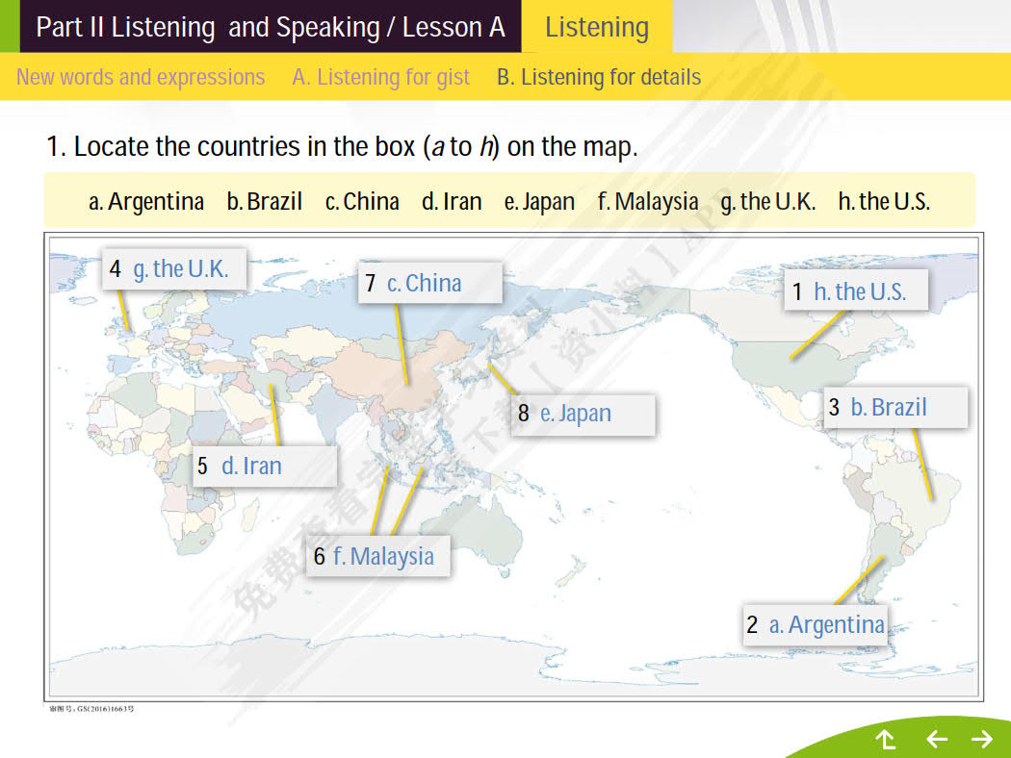1011x758 pixels.
Task: Click 'f. Malaysia' in the word box
Action: (647, 202)
